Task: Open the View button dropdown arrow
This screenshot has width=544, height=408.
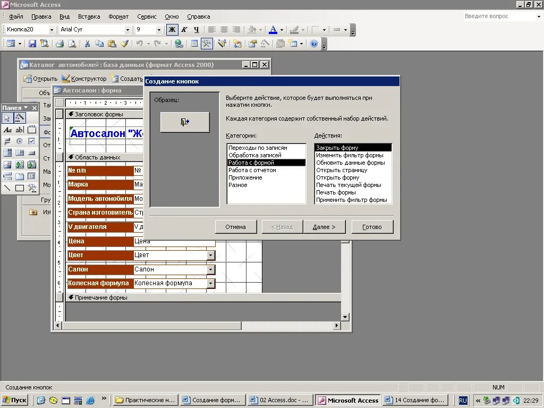Action: 20,44
